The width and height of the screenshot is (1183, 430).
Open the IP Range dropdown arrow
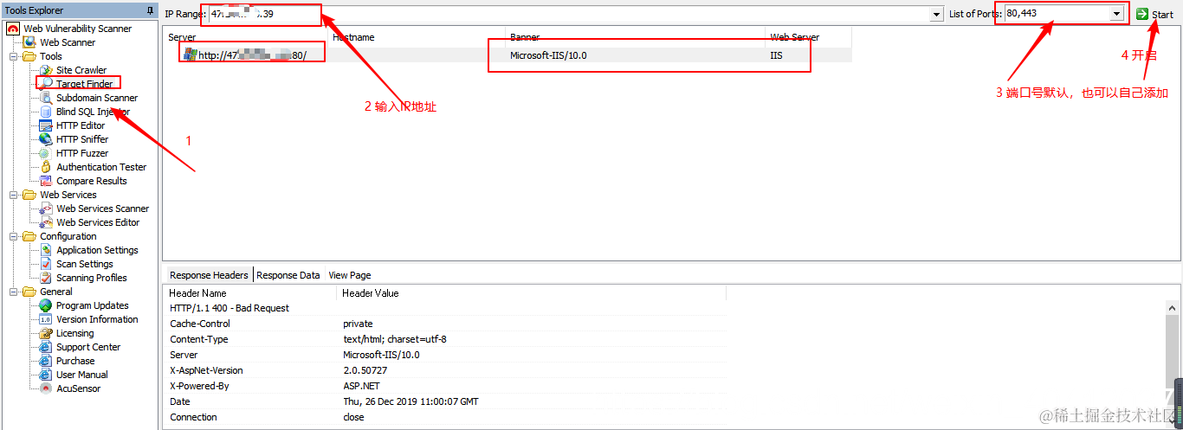[936, 15]
